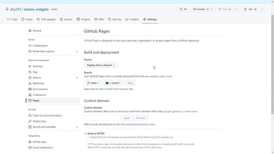Select Pages in sidebar
The image size is (274, 154).
click(x=53, y=101)
